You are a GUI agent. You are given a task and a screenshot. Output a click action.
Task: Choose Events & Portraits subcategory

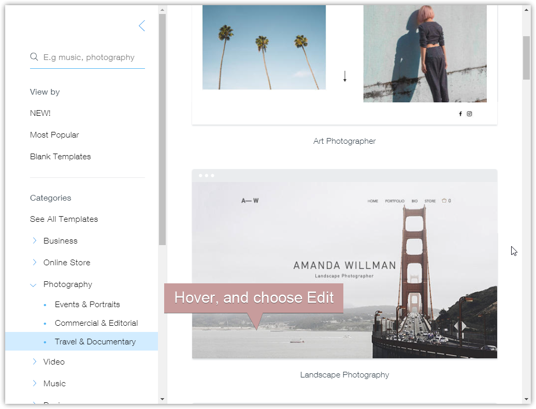click(87, 305)
